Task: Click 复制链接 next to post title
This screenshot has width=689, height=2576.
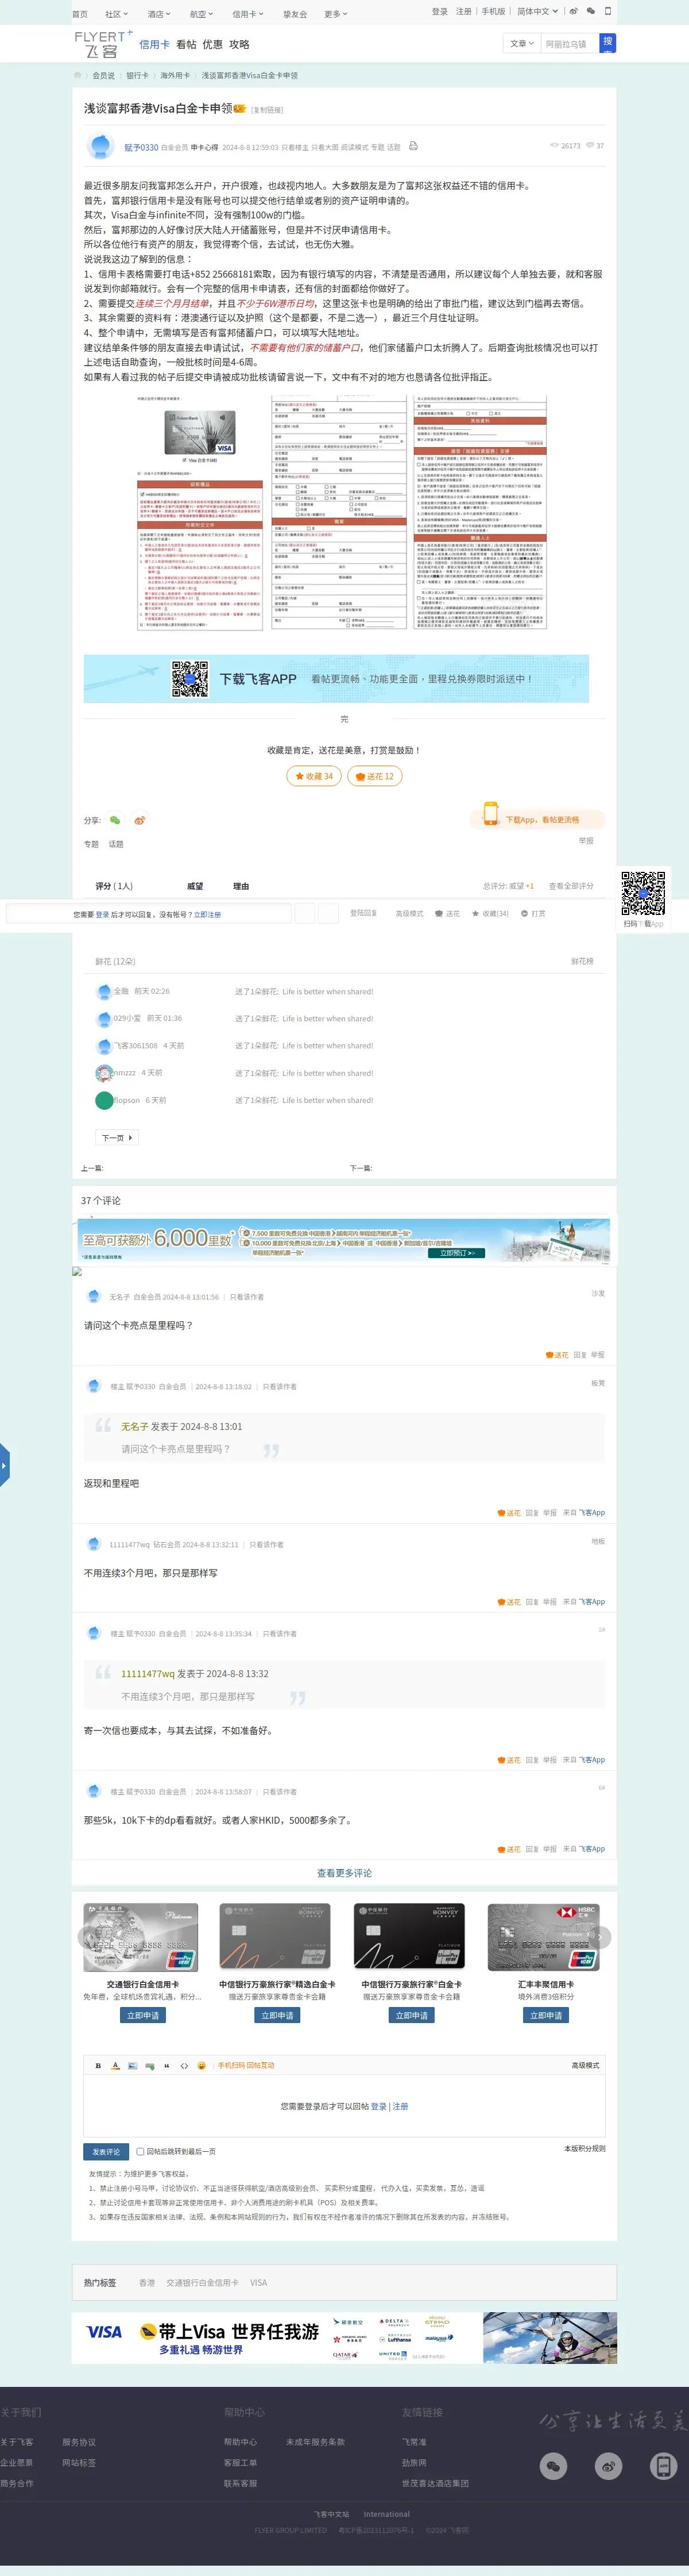Action: pyautogui.click(x=266, y=110)
